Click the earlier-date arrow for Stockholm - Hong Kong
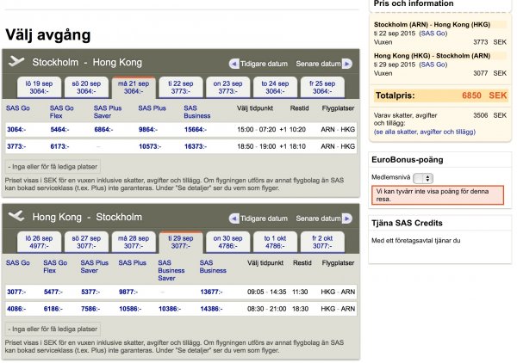The height and width of the screenshot is (363, 517). (x=234, y=64)
